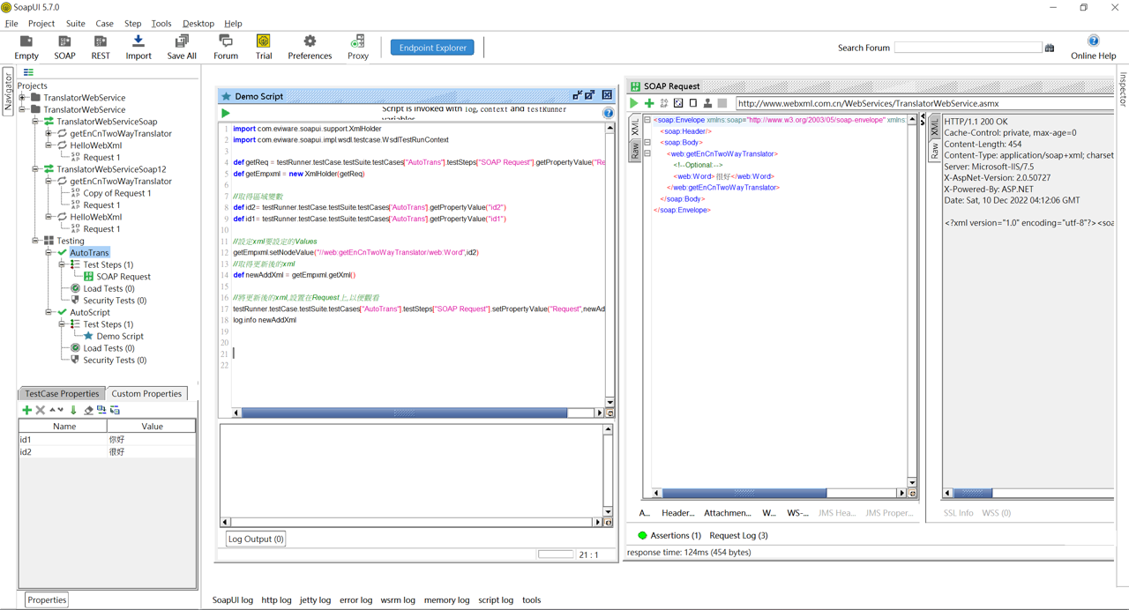Viewport: 1129px width, 610px height.
Task: Open the Log Output panel button
Action: (256, 539)
